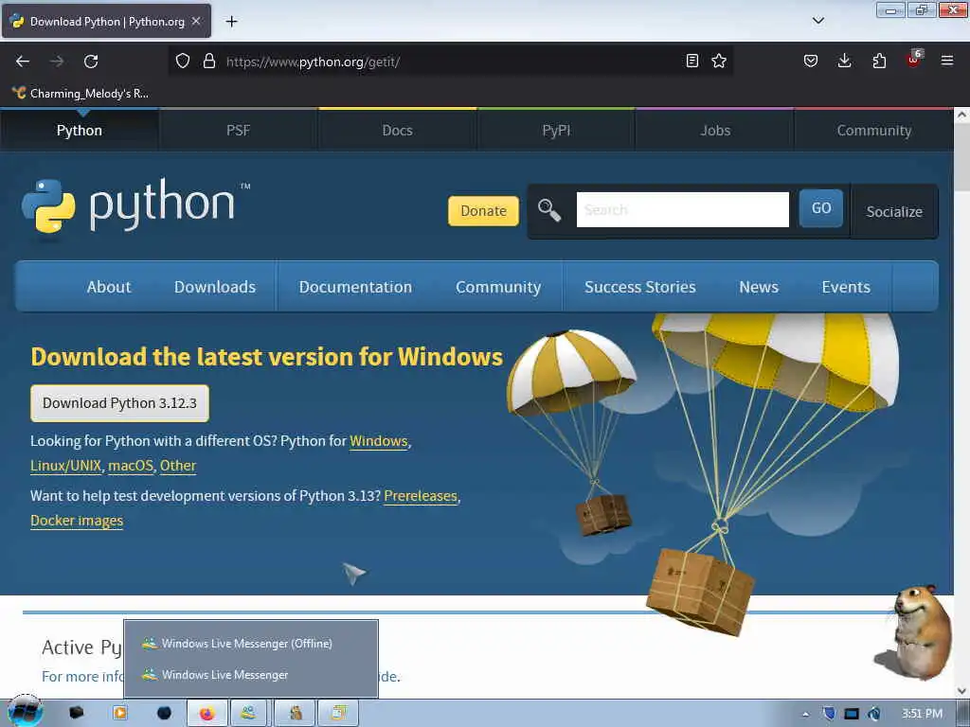Follow the Prereleases link
970x727 pixels.
tap(421, 496)
